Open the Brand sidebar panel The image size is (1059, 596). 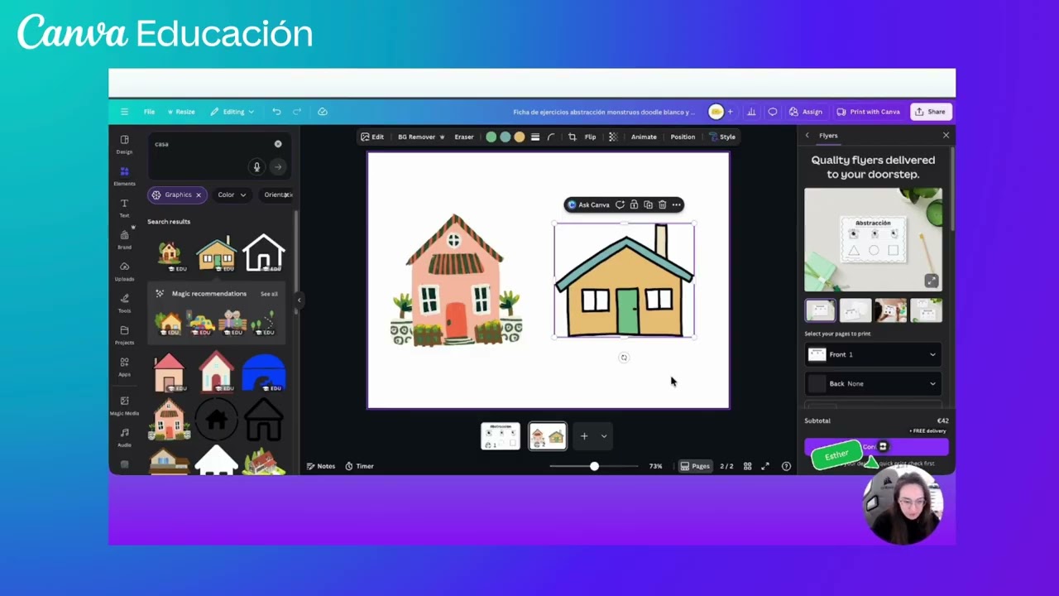click(x=124, y=239)
